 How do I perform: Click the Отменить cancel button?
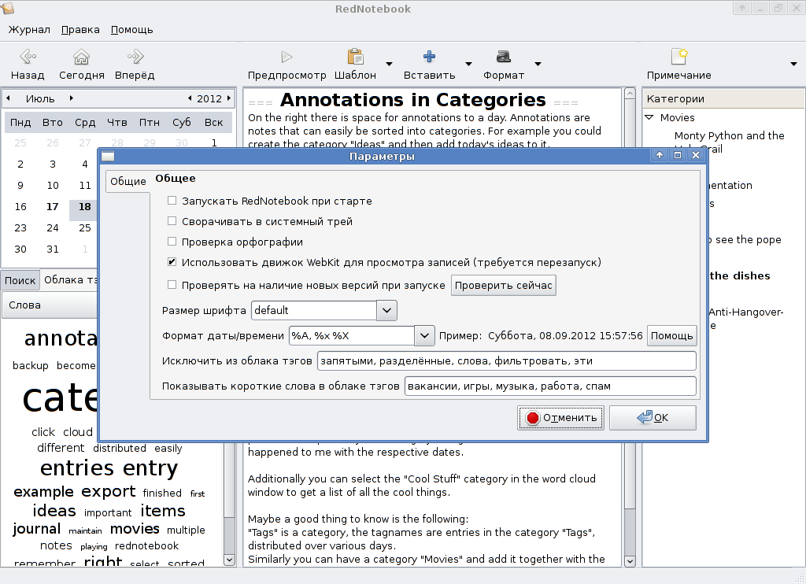[560, 418]
